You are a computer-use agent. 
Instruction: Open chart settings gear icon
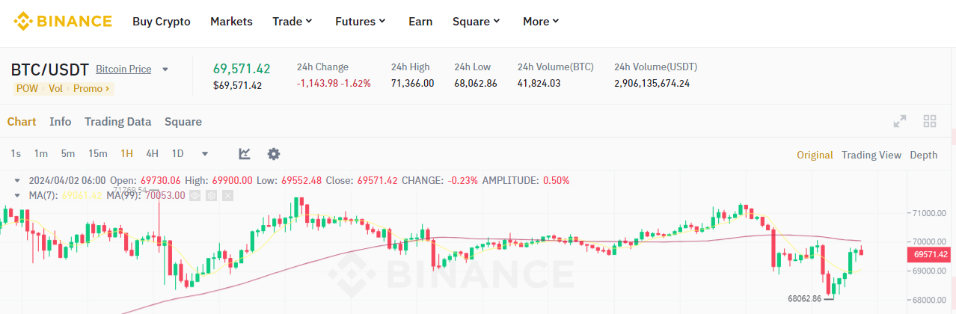pos(274,154)
